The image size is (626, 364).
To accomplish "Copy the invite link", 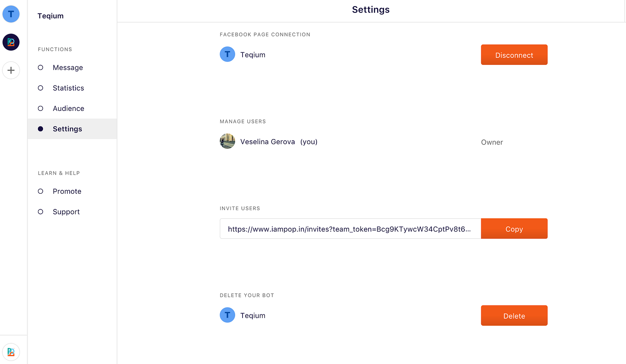I will tap(514, 229).
